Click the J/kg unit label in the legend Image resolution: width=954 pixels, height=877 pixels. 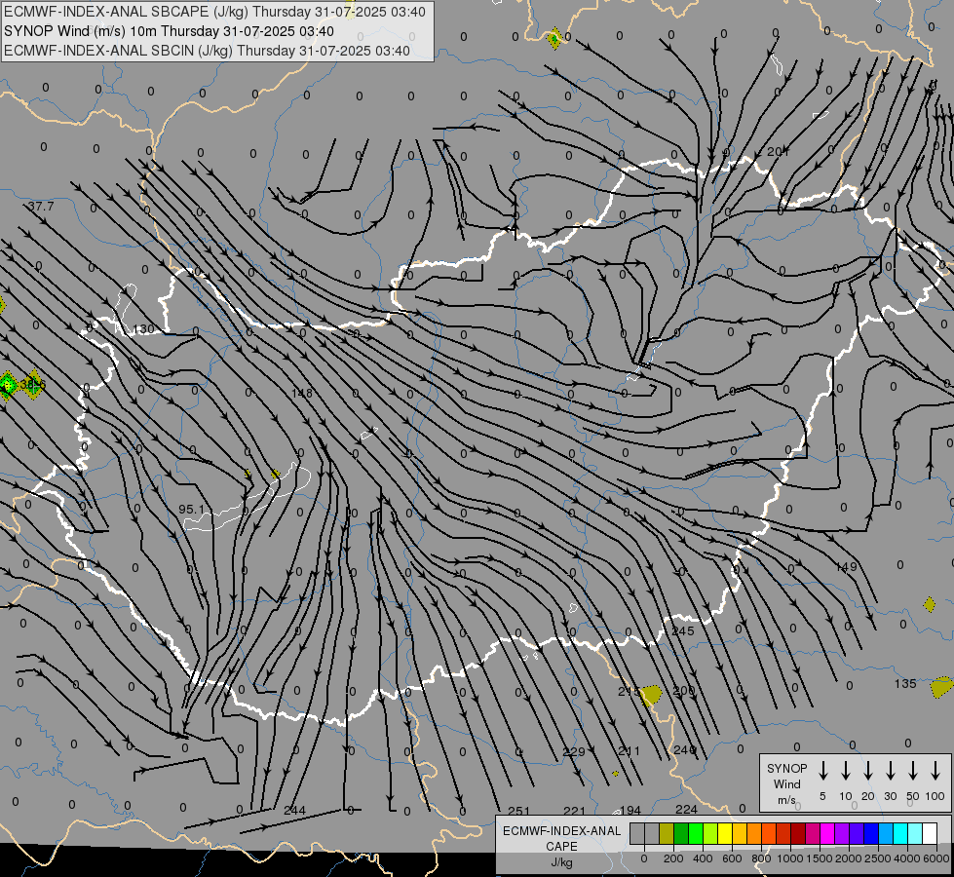coord(561,862)
